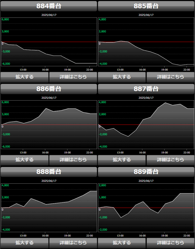Click the 885番台 slump graph
The width and height of the screenshot is (195, 249).
point(146,42)
